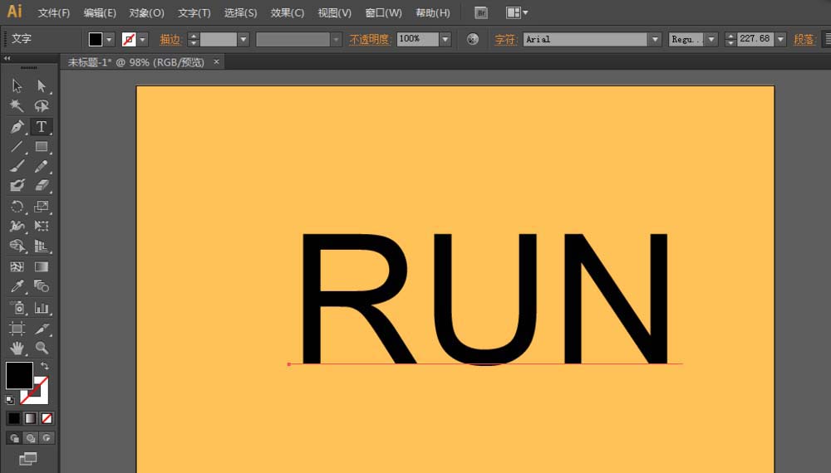Select the Type tool in the toolbox
The height and width of the screenshot is (473, 831).
pos(41,127)
